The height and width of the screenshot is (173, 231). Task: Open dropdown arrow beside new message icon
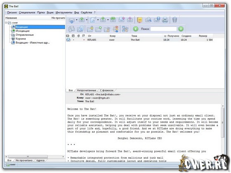tap(98, 20)
